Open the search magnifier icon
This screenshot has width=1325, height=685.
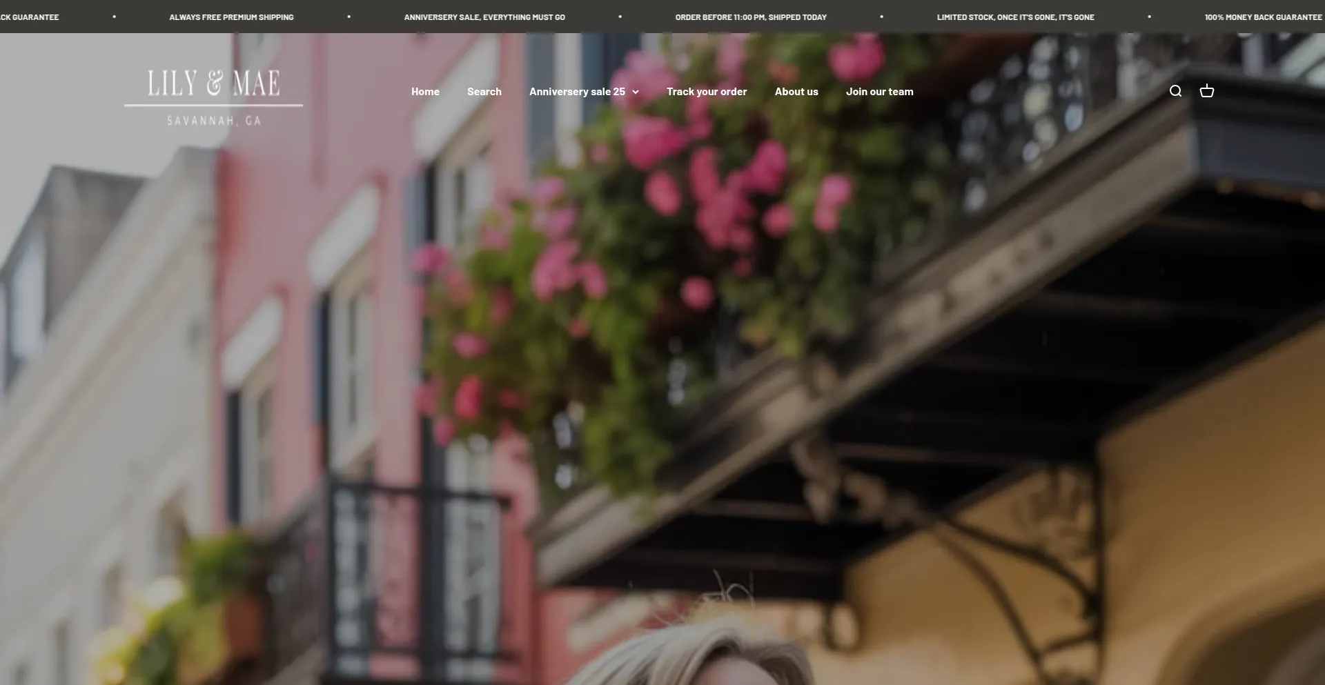(1175, 91)
